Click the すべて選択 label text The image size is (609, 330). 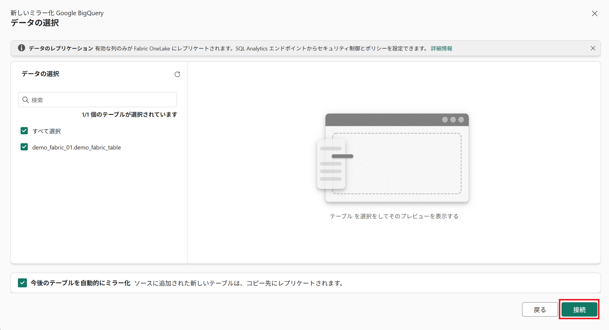click(x=47, y=131)
